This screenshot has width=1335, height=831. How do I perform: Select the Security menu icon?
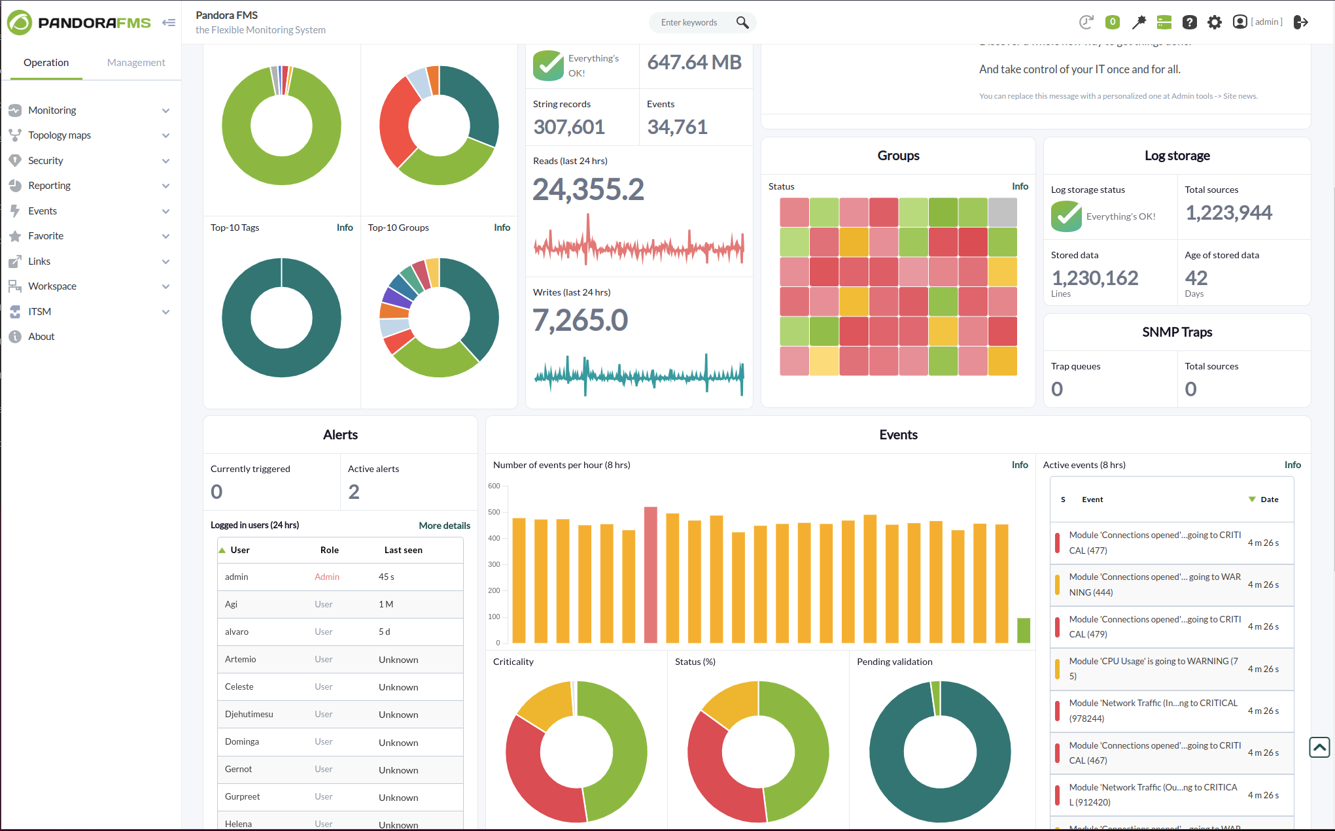click(x=15, y=159)
